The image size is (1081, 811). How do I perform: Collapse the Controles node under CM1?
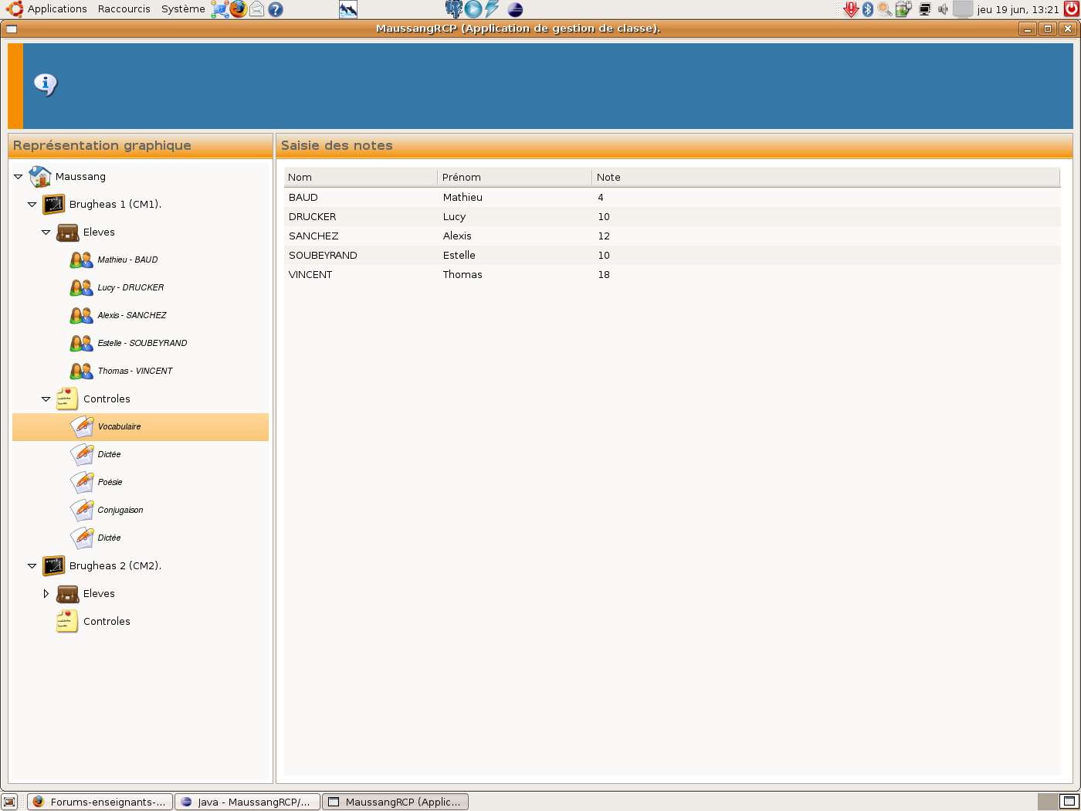pyautogui.click(x=46, y=399)
